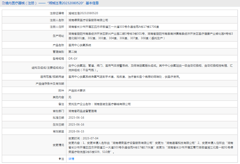Click the 附件 label
The width and height of the screenshot is (240, 164).
pos(61,91)
